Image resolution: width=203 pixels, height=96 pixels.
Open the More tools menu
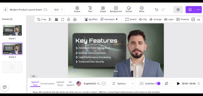142,9
